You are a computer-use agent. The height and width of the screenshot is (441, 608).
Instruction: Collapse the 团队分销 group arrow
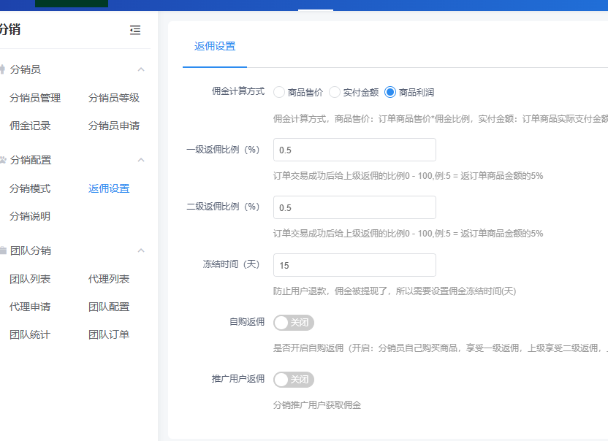pyautogui.click(x=141, y=250)
